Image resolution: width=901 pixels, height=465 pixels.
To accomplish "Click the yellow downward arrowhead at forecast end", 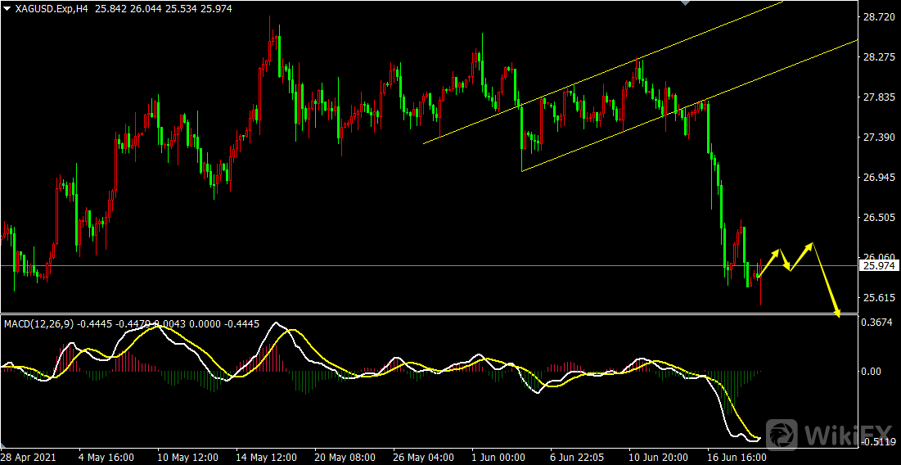I will [x=836, y=311].
